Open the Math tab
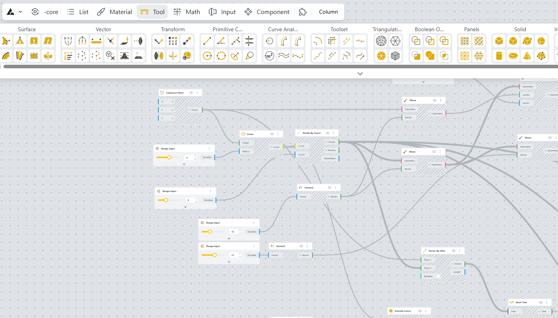 (x=187, y=12)
